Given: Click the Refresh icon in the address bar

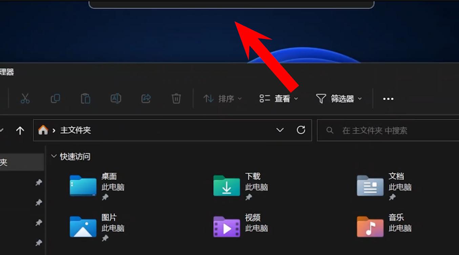Looking at the screenshot, I should click(301, 130).
